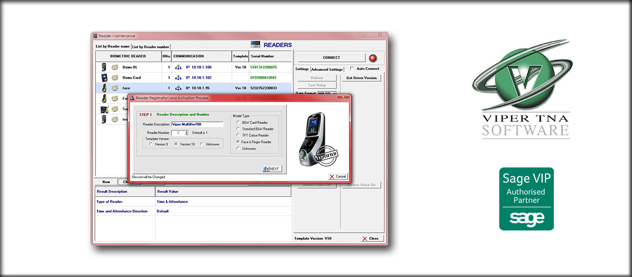Viewport: 632px width, 277px height.
Task: Click the Reboot button
Action: [317, 78]
